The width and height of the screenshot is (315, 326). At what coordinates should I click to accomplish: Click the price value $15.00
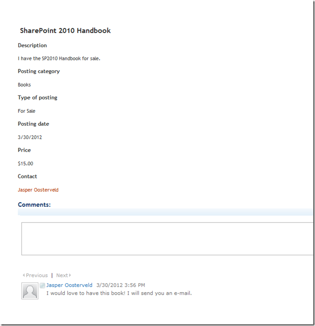pos(25,163)
